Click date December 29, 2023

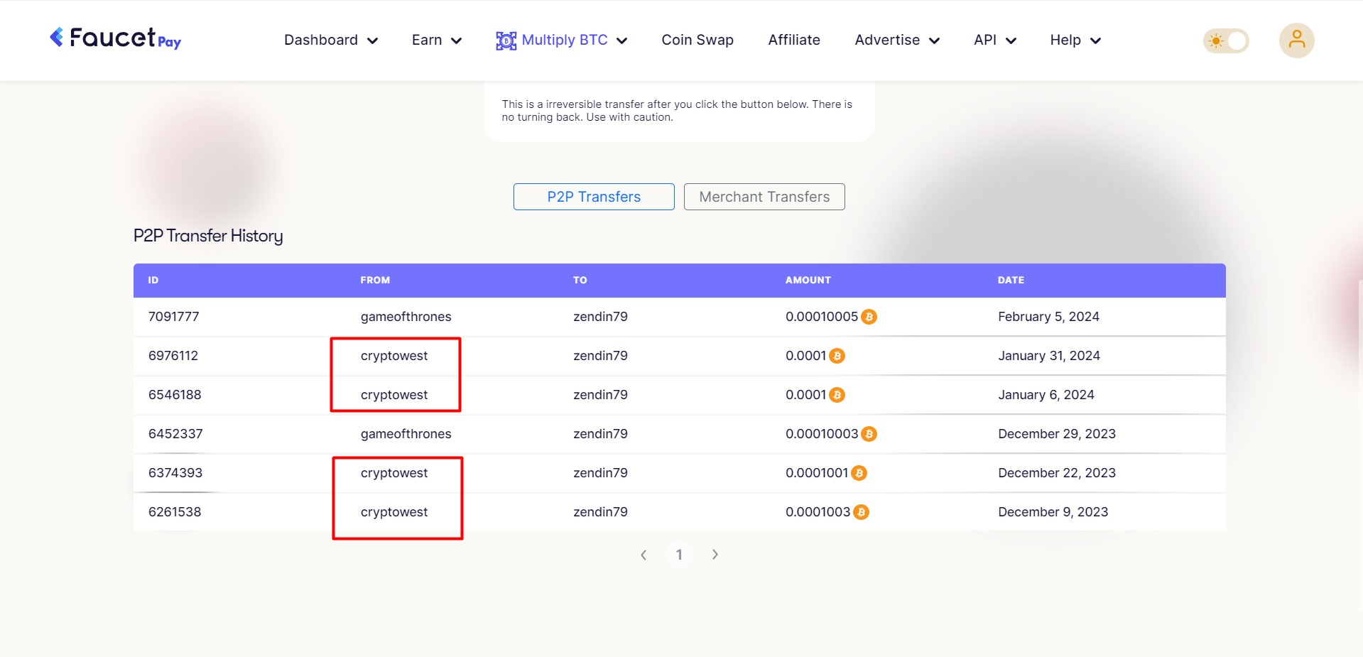click(1057, 434)
